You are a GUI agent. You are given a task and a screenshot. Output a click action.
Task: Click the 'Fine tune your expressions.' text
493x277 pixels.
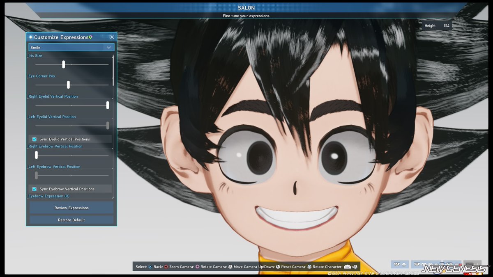click(x=246, y=16)
